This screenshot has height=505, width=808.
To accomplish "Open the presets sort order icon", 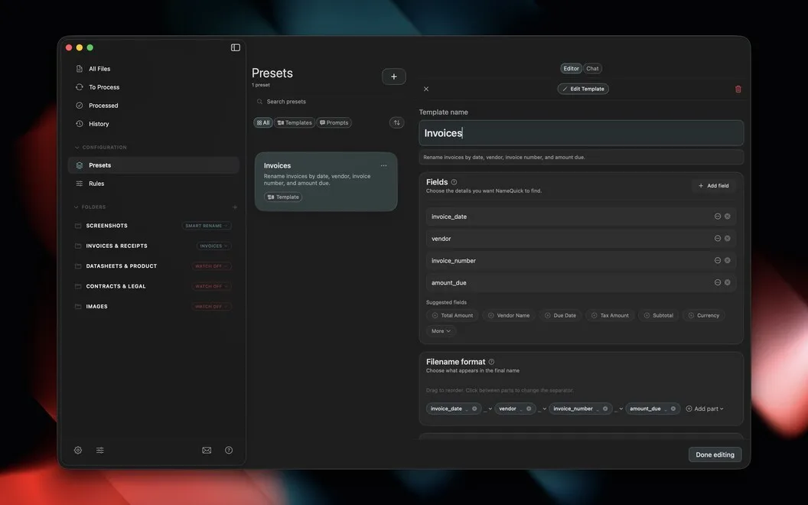I will point(397,122).
